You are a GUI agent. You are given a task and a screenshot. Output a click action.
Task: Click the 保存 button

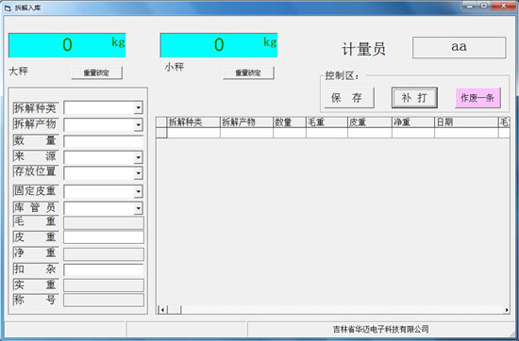[x=349, y=98]
